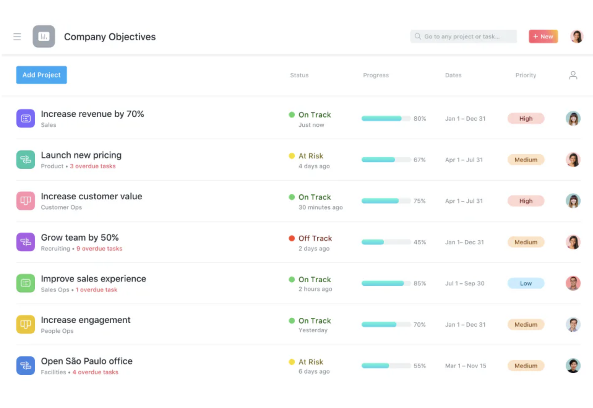Open the Grow team by 50% project icon

25,242
